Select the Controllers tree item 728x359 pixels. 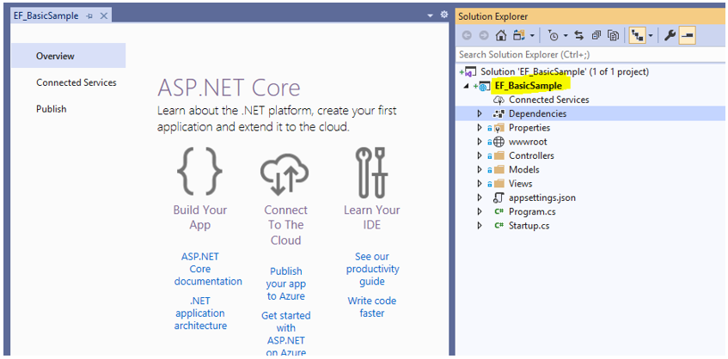click(531, 155)
